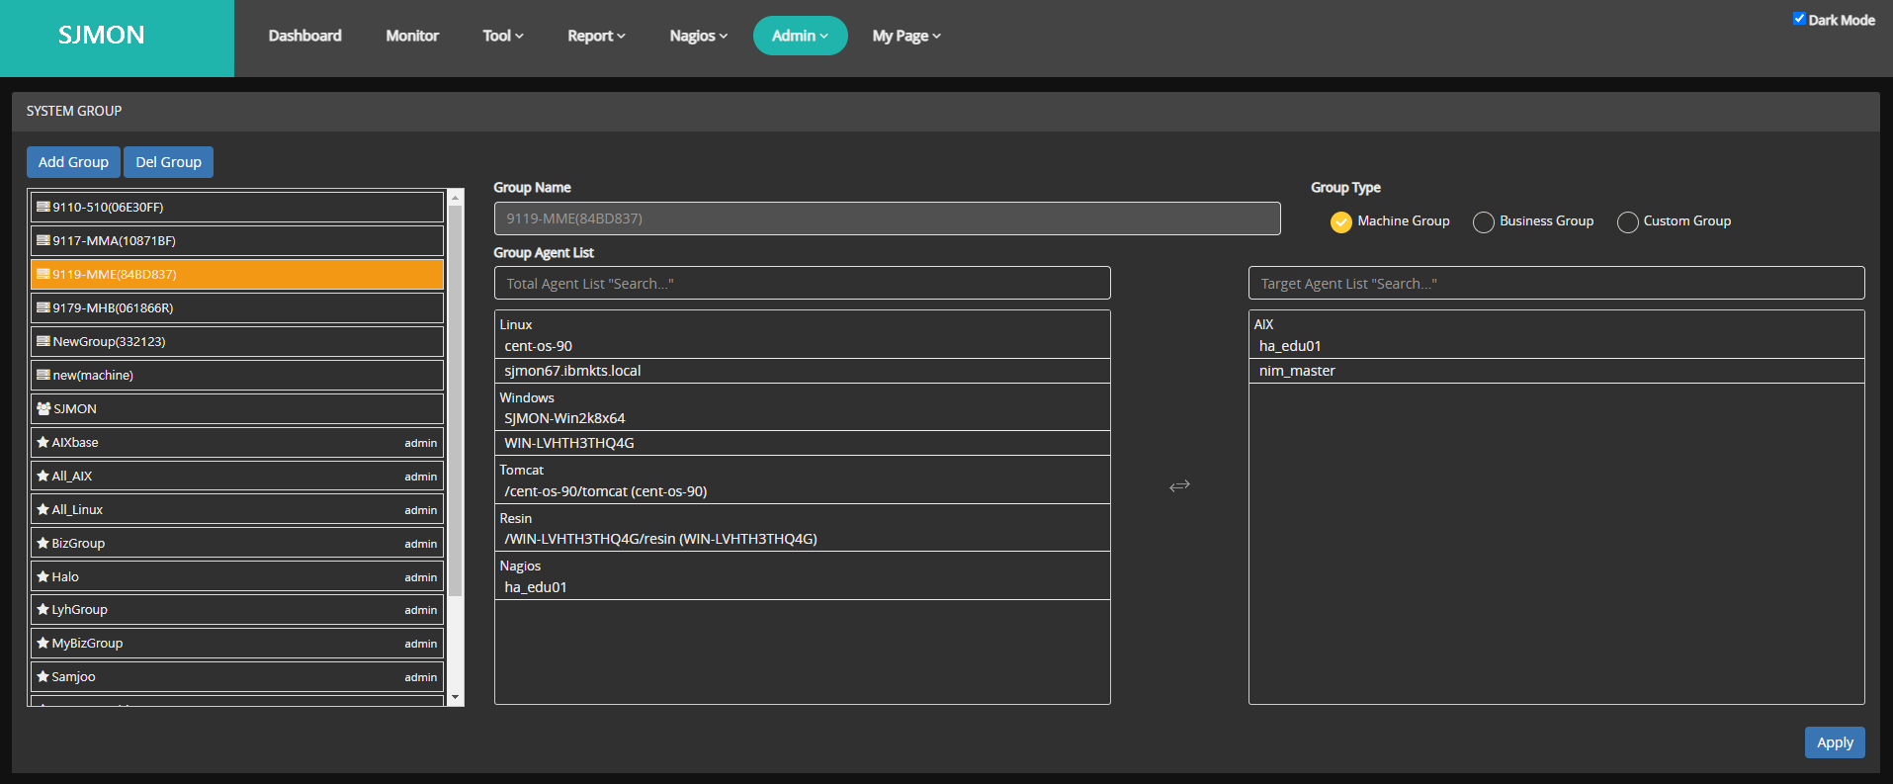Viewport: 1893px width, 784px height.
Task: Click the star icon beside MyBizGroup
Action: pyautogui.click(x=43, y=644)
